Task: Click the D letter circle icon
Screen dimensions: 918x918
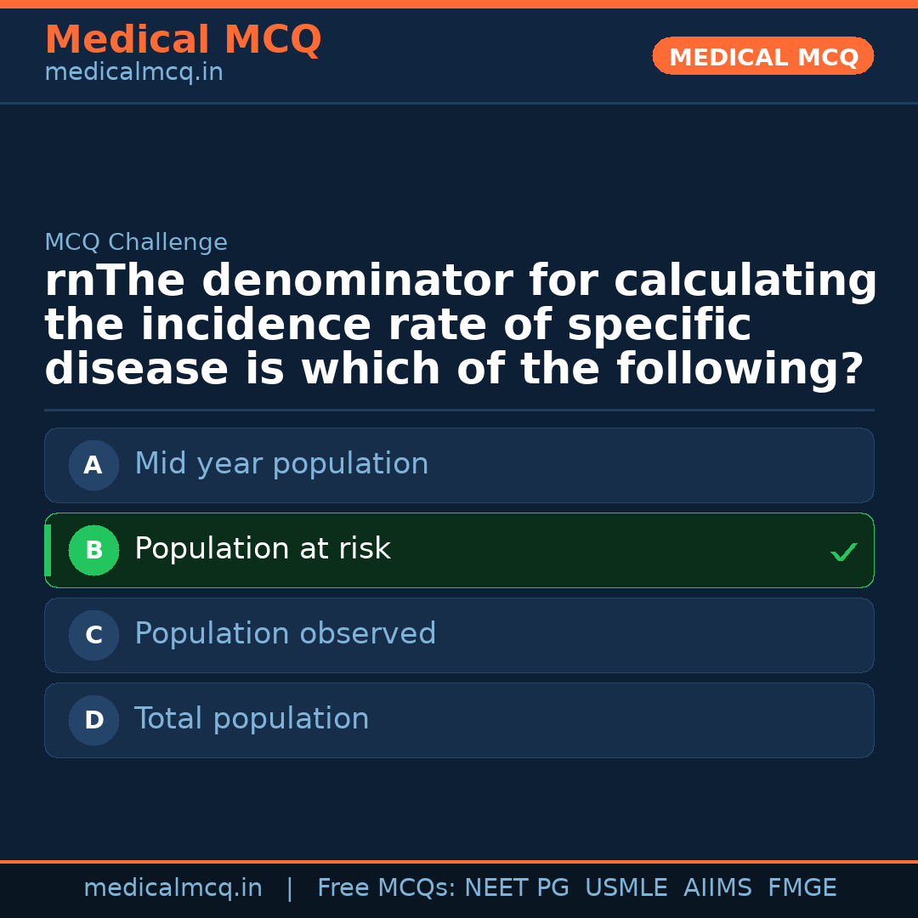Action: pyautogui.click(x=93, y=720)
